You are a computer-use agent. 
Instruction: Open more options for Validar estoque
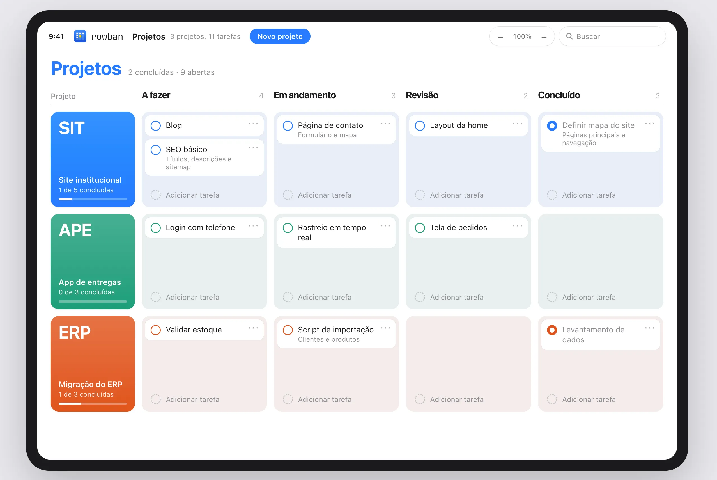[253, 328]
